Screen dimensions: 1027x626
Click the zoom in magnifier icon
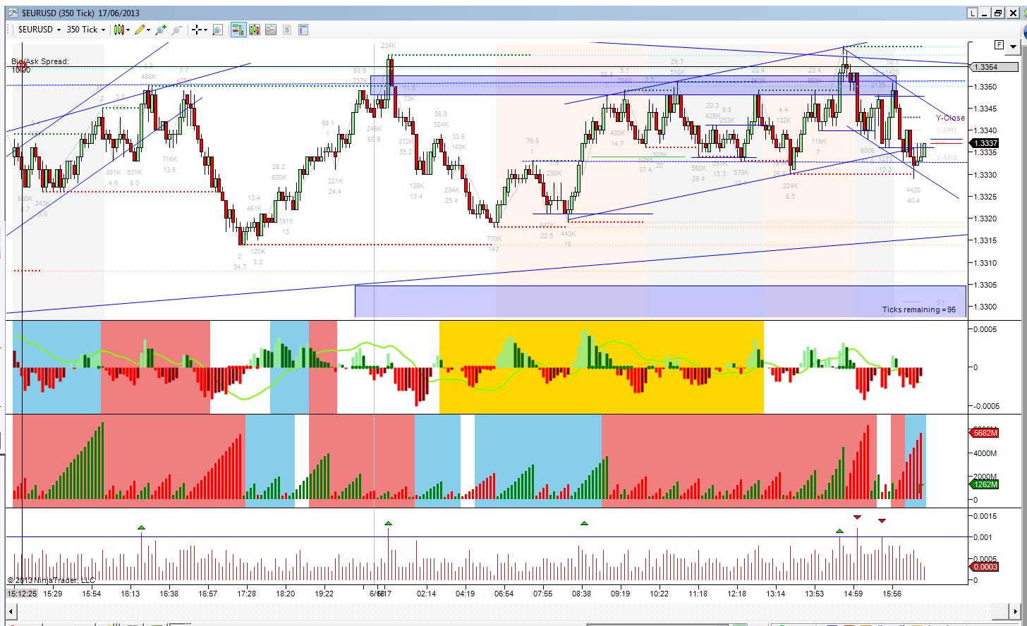pyautogui.click(x=161, y=30)
